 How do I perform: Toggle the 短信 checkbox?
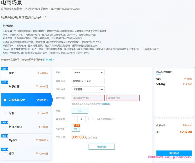(5, 154)
